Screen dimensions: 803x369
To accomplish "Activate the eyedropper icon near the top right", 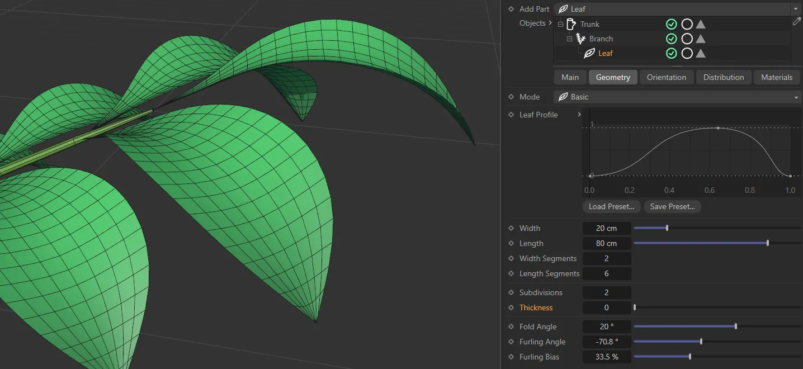I will pos(797,21).
